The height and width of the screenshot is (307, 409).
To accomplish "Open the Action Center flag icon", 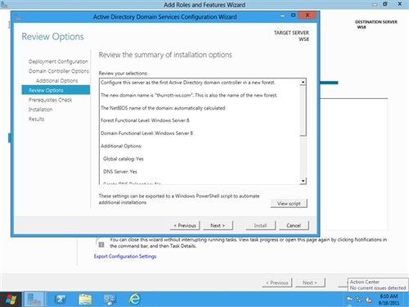I will coord(349,300).
